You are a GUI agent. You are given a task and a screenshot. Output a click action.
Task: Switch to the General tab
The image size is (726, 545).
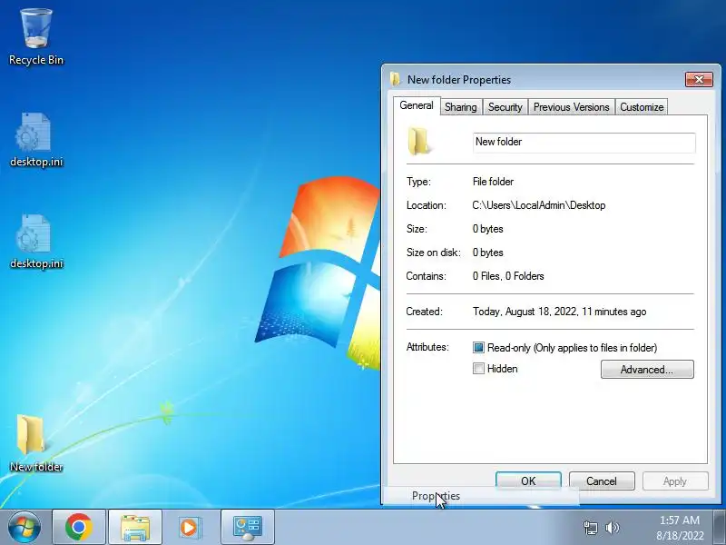(x=417, y=105)
